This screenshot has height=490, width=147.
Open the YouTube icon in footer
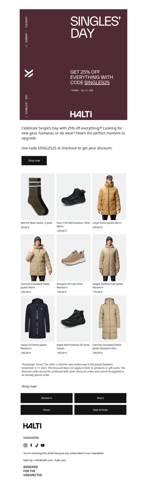click(43, 445)
